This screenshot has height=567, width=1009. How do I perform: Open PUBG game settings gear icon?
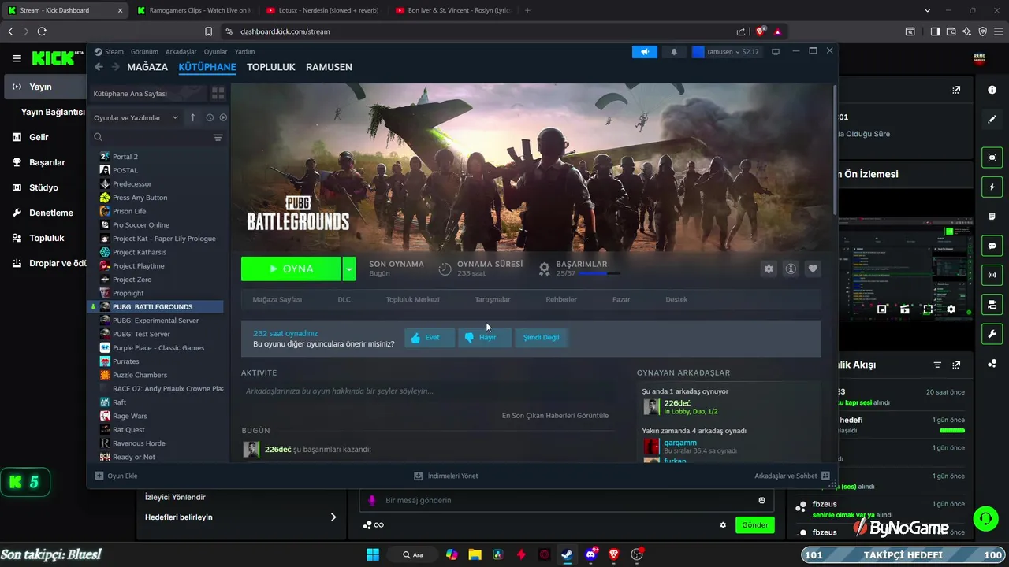point(769,269)
